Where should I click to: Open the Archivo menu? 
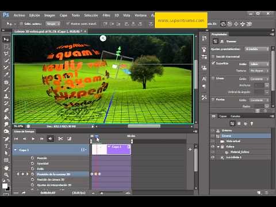click(x=19, y=16)
